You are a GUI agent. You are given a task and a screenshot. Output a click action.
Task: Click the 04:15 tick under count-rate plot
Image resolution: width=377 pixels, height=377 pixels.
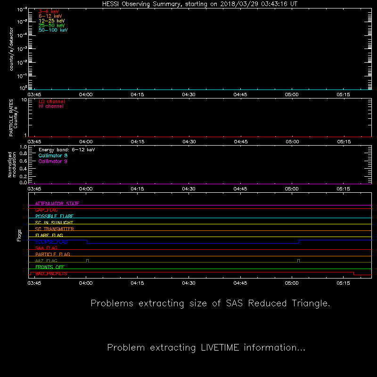coord(137,95)
